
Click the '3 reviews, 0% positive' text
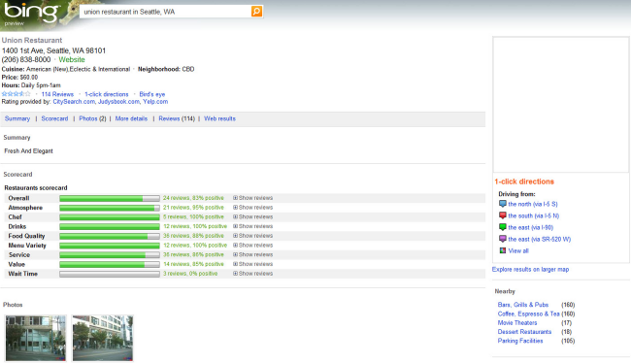(x=190, y=274)
